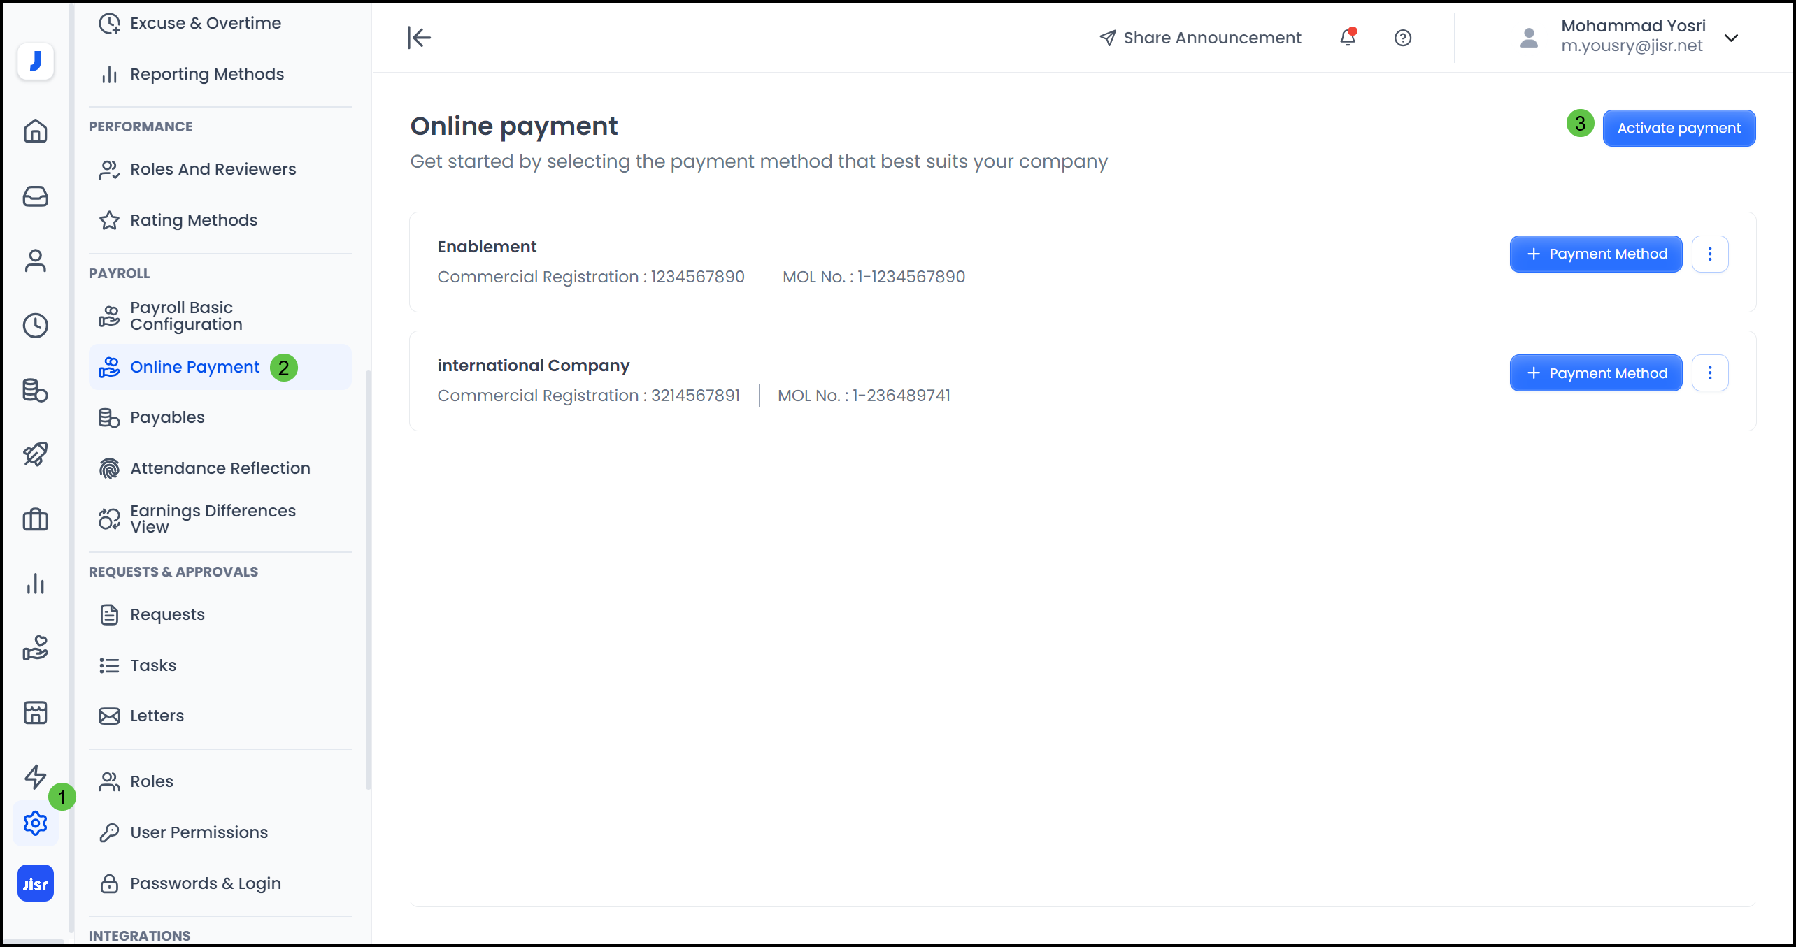Open the inbox tray icon in sidebar

point(35,196)
